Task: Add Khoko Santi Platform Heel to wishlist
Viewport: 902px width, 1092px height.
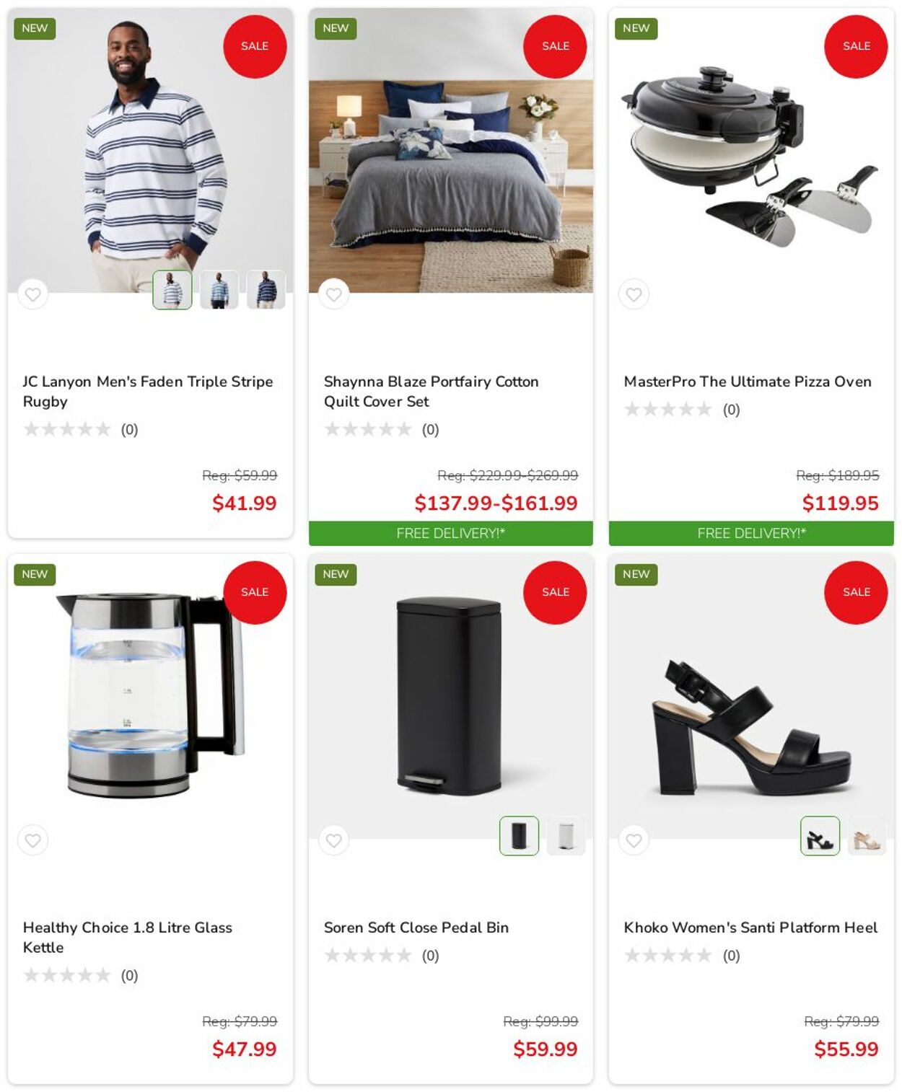Action: (634, 840)
